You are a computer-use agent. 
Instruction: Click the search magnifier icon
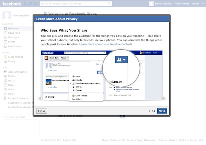pos(110,3)
